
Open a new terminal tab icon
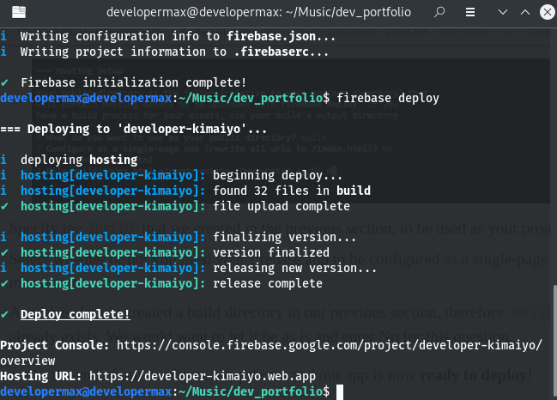click(19, 12)
